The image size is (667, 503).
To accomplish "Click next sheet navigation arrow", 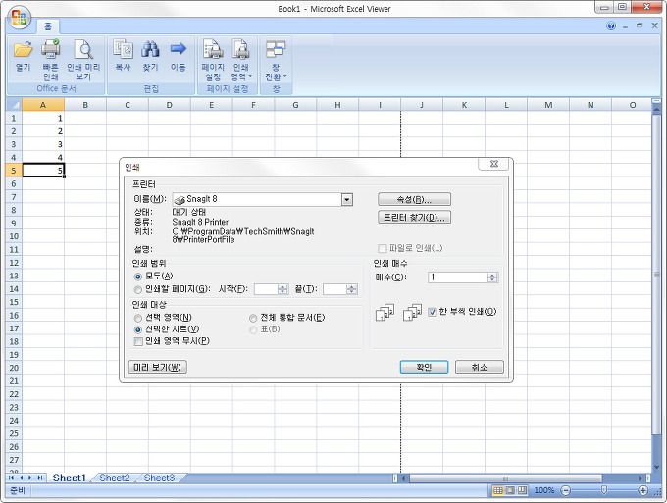I will 30,478.
